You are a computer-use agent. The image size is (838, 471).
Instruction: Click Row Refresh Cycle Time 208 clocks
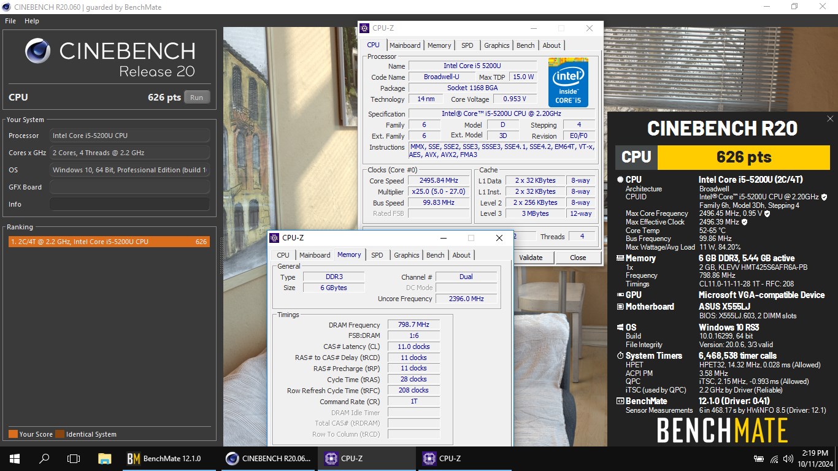(x=413, y=390)
